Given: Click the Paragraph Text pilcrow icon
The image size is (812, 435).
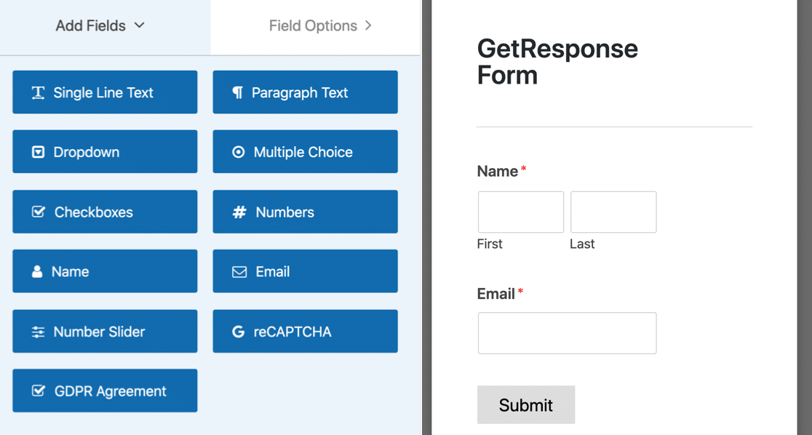Looking at the screenshot, I should (x=237, y=93).
